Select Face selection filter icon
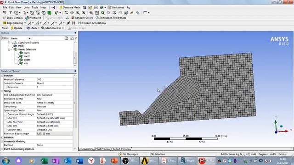Viewport: 294px width, 165px height. tap(44, 13)
